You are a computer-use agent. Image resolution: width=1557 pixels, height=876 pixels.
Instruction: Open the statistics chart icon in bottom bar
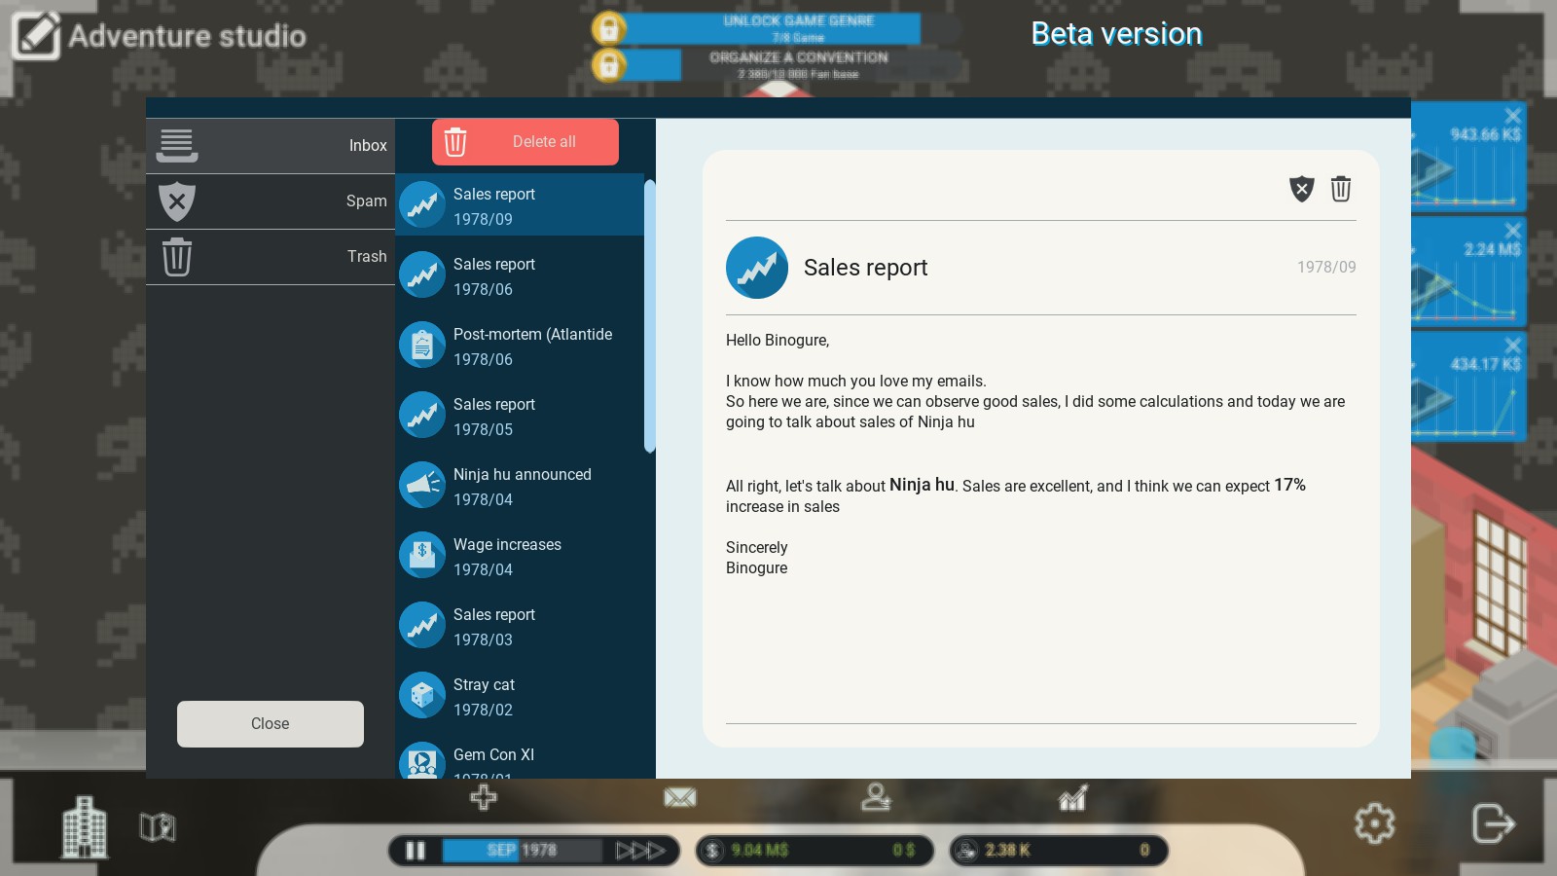(x=1072, y=798)
